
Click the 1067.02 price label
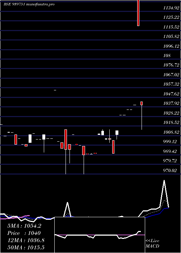click(x=171, y=74)
